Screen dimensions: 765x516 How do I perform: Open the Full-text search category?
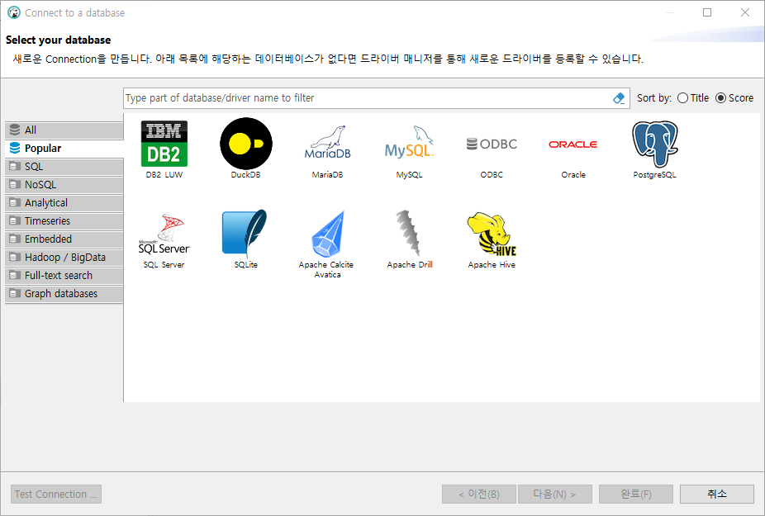click(x=64, y=276)
